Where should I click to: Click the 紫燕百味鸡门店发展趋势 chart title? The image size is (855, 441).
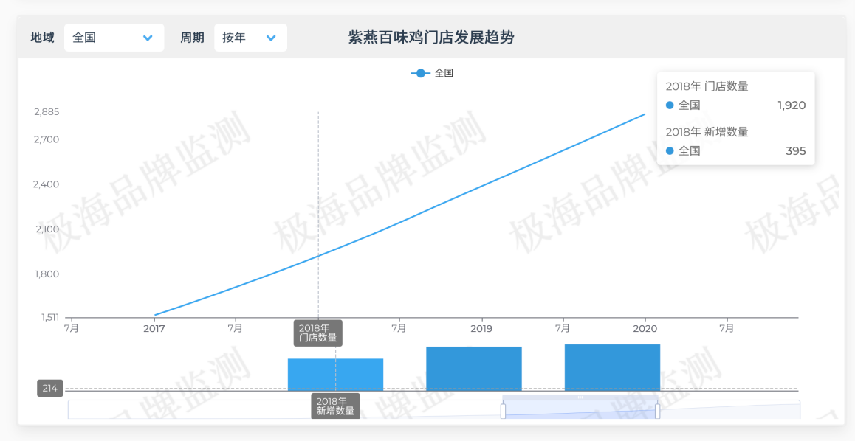(431, 38)
